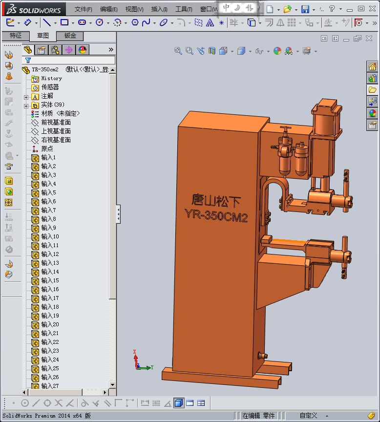Toggle the intersection snap icon
Image resolution: width=380 pixels, height=422 pixels.
[59, 403]
